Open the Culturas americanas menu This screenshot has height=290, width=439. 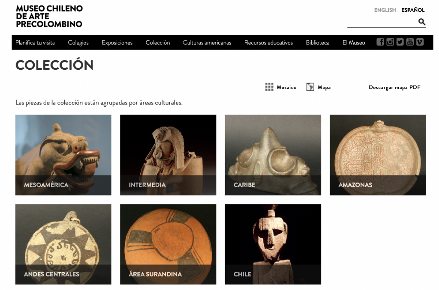click(x=207, y=42)
